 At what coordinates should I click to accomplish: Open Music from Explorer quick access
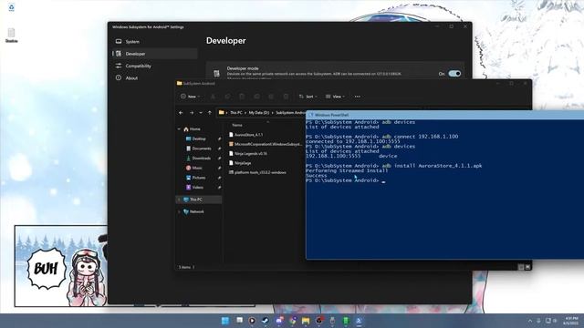tap(197, 168)
